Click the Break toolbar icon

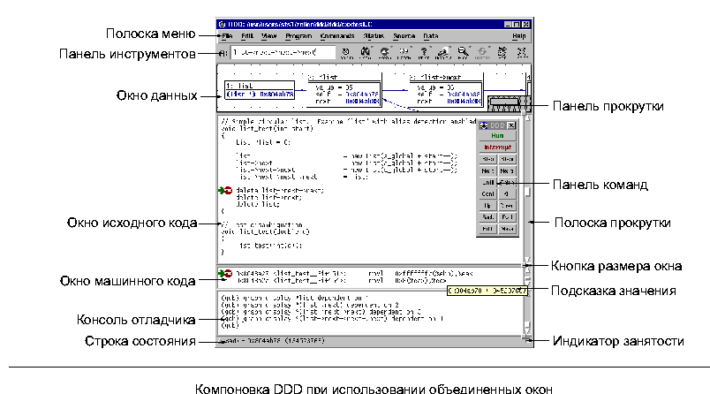click(385, 53)
